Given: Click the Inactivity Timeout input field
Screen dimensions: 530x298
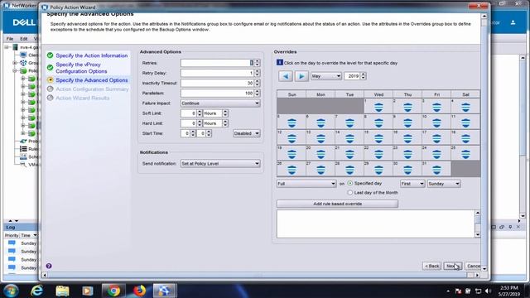Looking at the screenshot, I should (x=217, y=83).
